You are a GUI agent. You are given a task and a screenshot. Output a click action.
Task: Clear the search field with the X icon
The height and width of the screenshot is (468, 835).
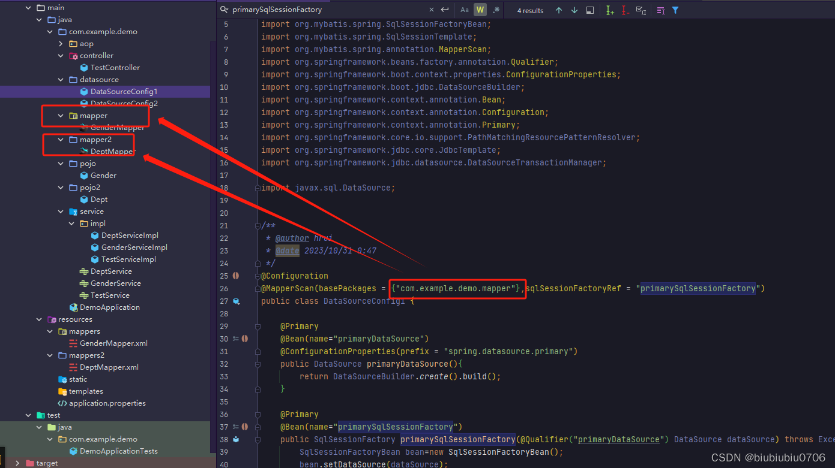tap(432, 10)
